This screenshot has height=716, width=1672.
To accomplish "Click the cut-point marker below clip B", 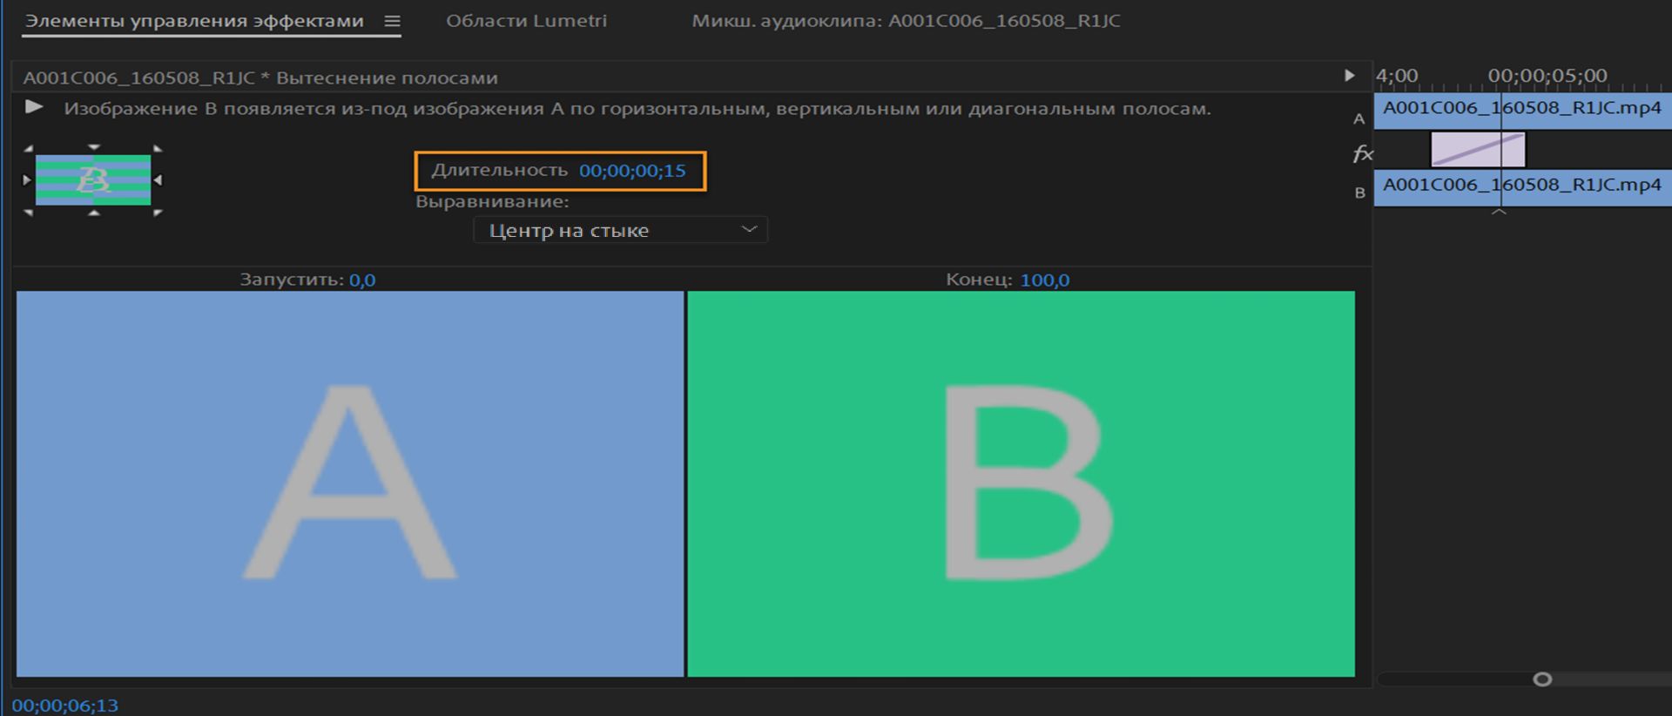I will tap(1499, 212).
